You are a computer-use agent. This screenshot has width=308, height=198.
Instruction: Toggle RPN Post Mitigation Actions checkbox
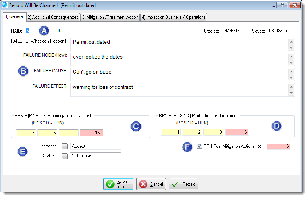(199, 146)
